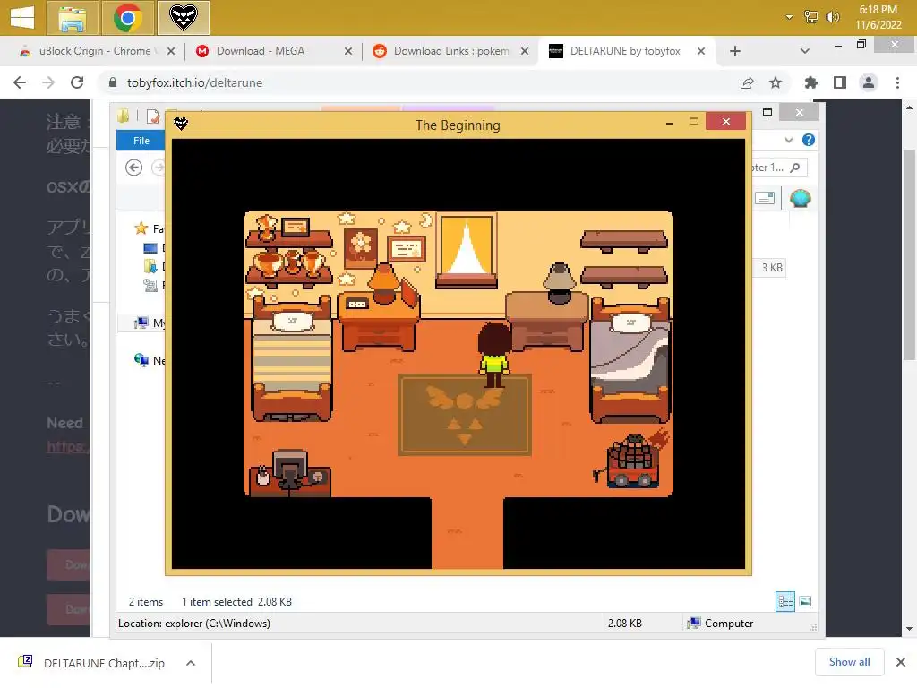Click the 3 KB file size cell
This screenshot has width=917, height=688.
tap(772, 267)
